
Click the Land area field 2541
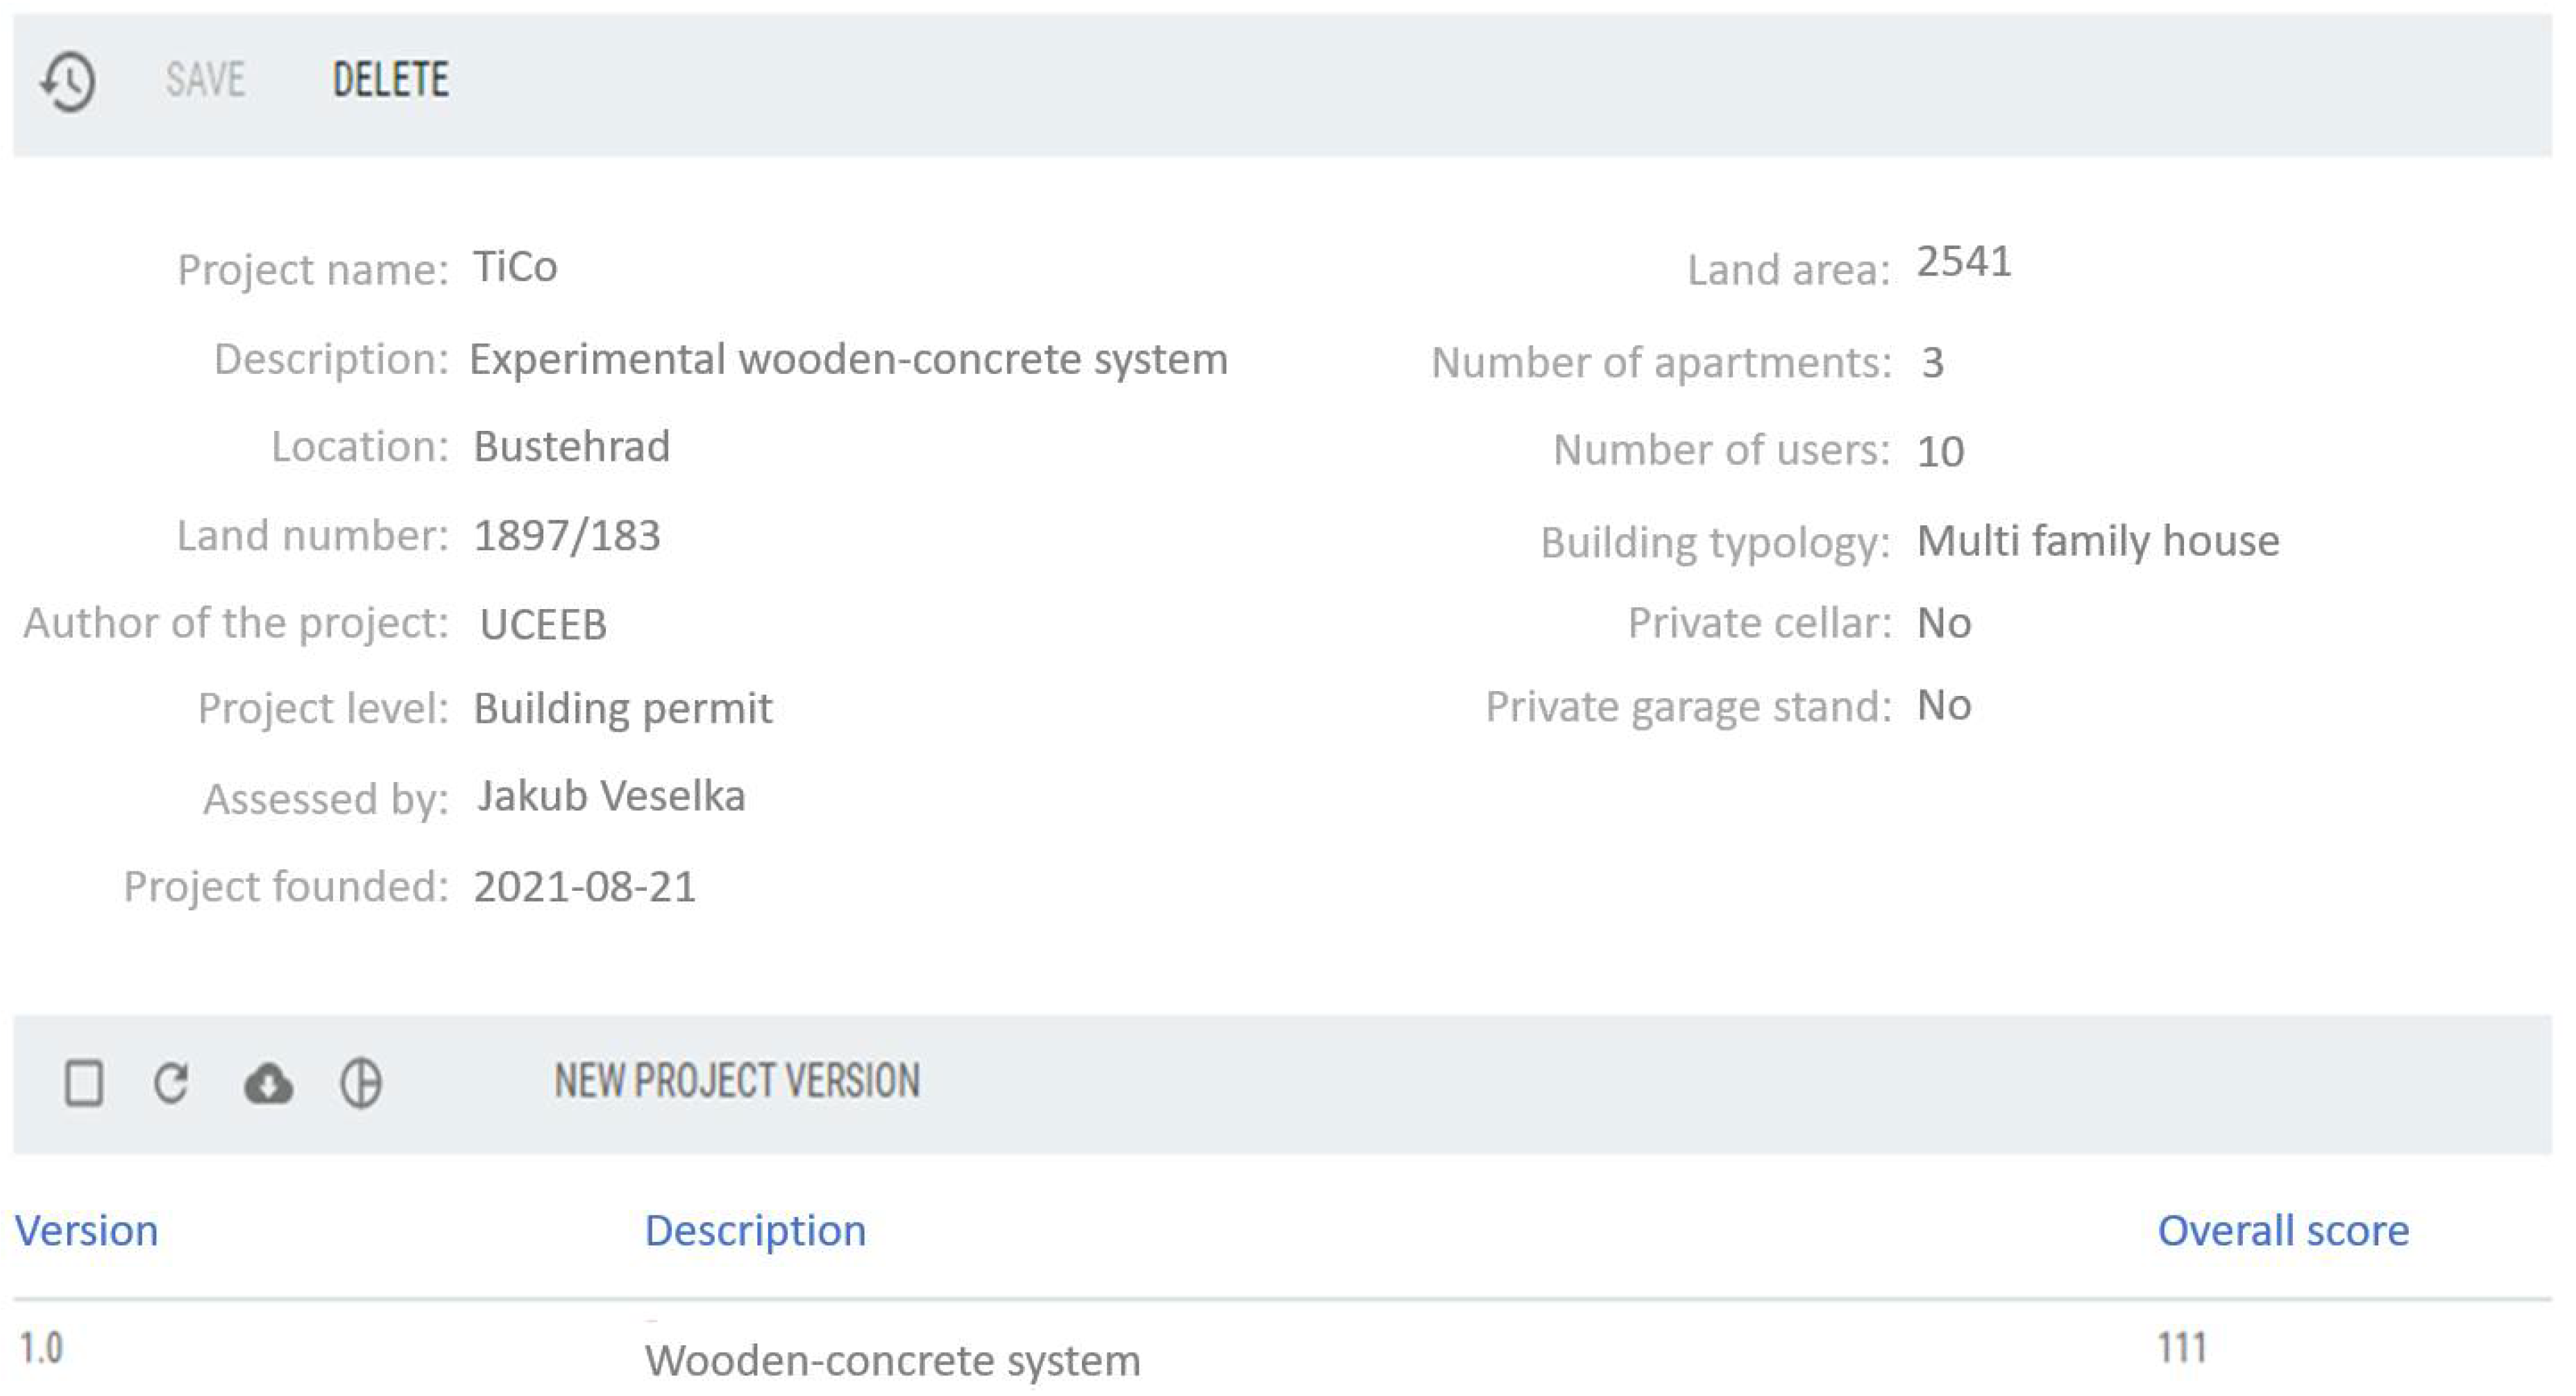coord(1963,262)
